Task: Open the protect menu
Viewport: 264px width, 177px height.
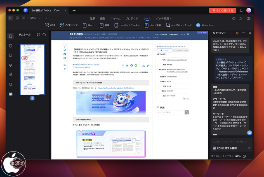Action: point(132,19)
